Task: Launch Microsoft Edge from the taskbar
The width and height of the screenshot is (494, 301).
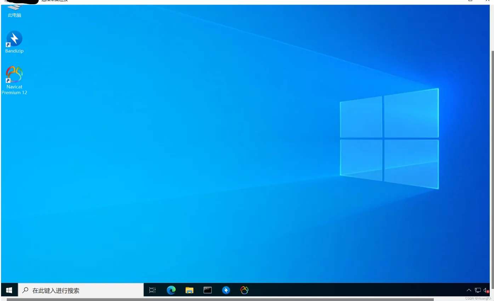Action: (x=171, y=290)
